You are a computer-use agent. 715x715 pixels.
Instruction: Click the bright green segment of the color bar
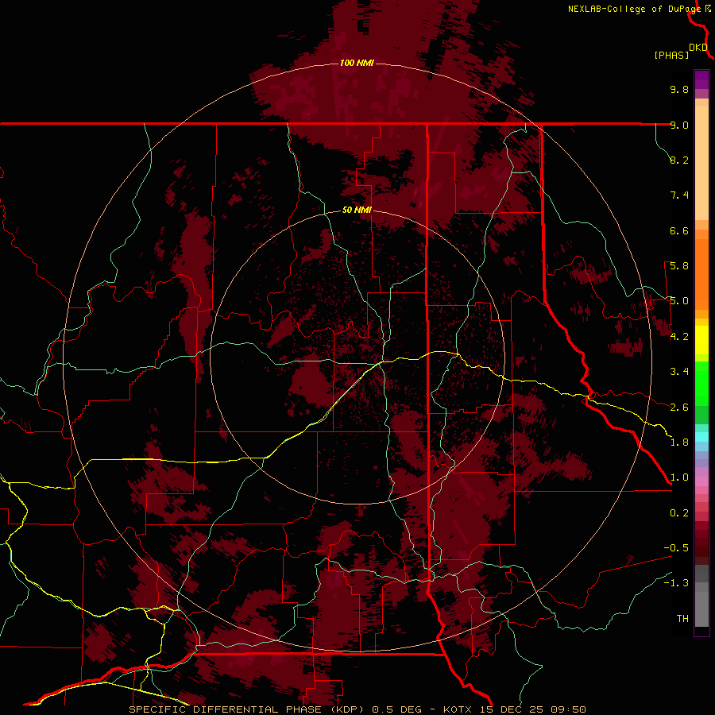tap(701, 384)
